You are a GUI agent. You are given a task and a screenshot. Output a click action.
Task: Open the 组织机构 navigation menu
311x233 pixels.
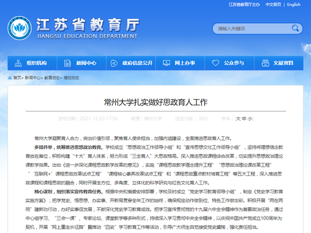[36, 63]
